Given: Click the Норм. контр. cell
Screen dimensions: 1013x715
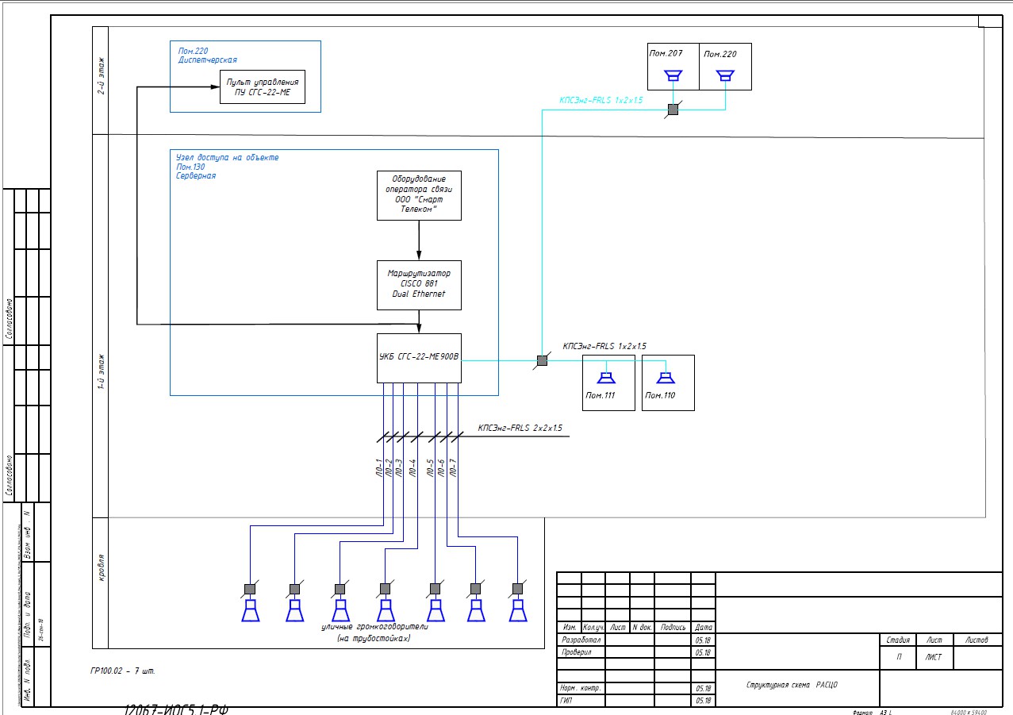Looking at the screenshot, I should 581,688.
